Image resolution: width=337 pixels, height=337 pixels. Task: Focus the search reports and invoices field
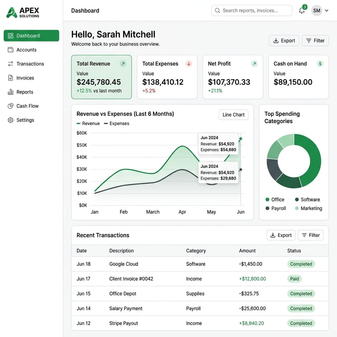252,11
